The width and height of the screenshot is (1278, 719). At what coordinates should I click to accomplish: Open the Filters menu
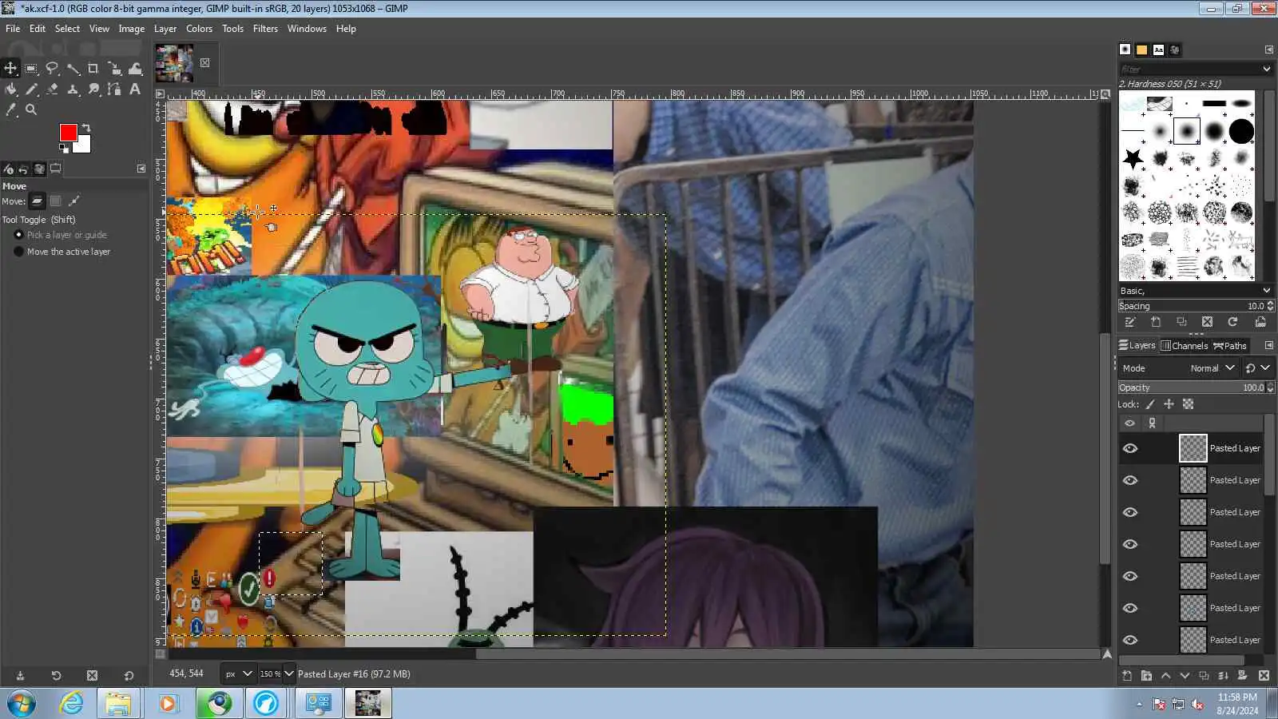[265, 29]
